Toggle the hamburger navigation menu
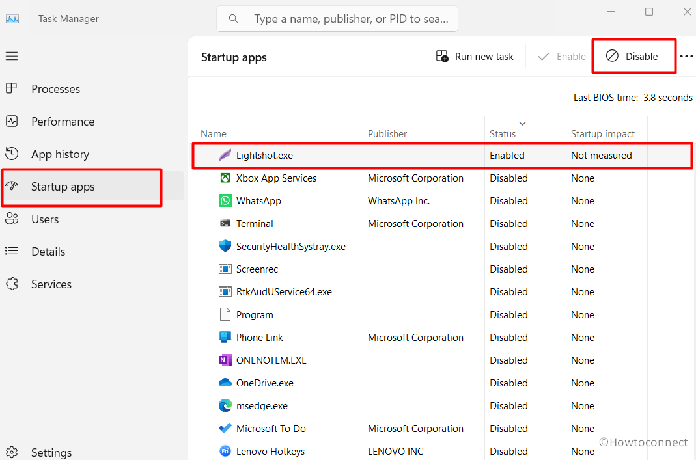Image resolution: width=696 pixels, height=460 pixels. pos(12,56)
